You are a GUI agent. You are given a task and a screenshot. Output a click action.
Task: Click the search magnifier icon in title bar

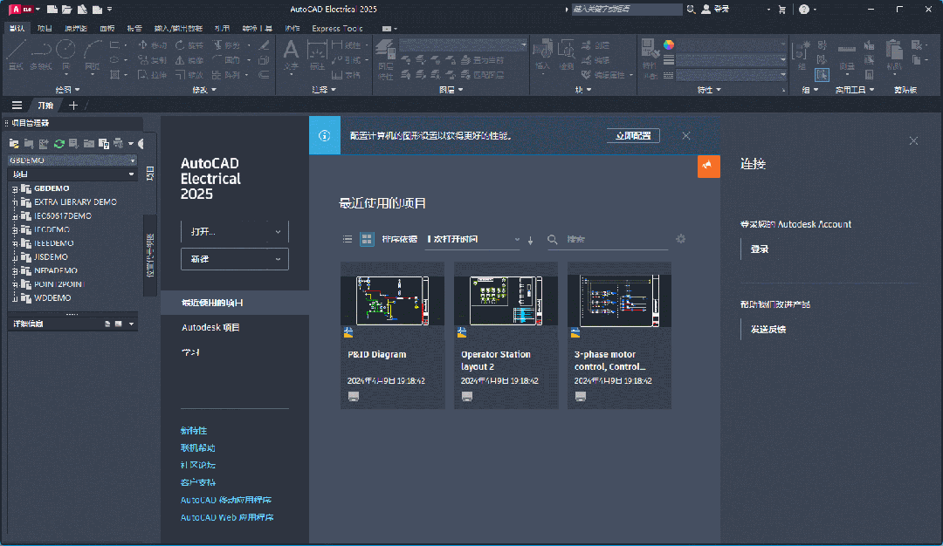(x=691, y=9)
